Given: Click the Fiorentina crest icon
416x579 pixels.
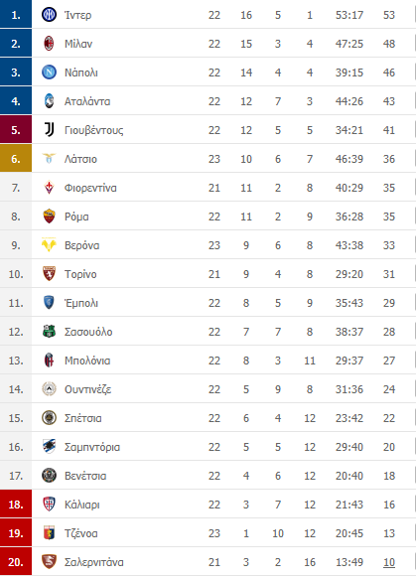Looking at the screenshot, I should pyautogui.click(x=49, y=188).
